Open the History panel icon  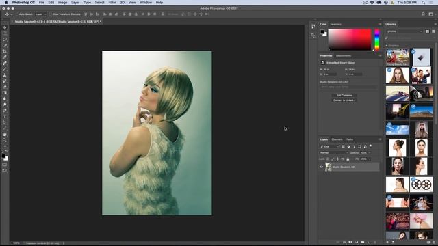[x=313, y=26]
